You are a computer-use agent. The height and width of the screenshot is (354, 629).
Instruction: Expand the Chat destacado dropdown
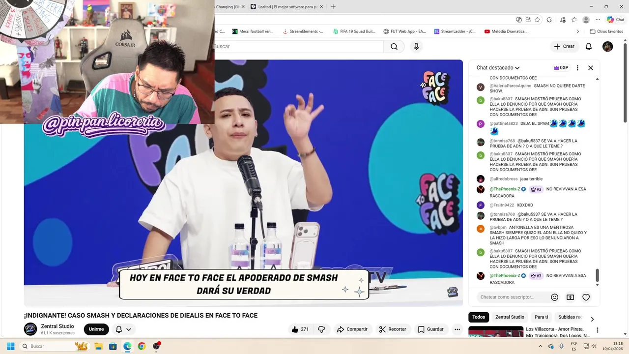[x=498, y=68]
